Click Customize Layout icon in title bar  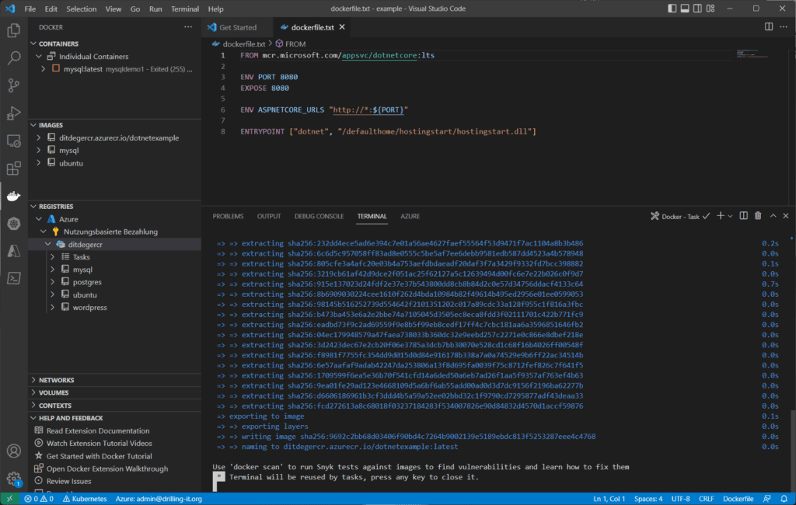(x=710, y=8)
